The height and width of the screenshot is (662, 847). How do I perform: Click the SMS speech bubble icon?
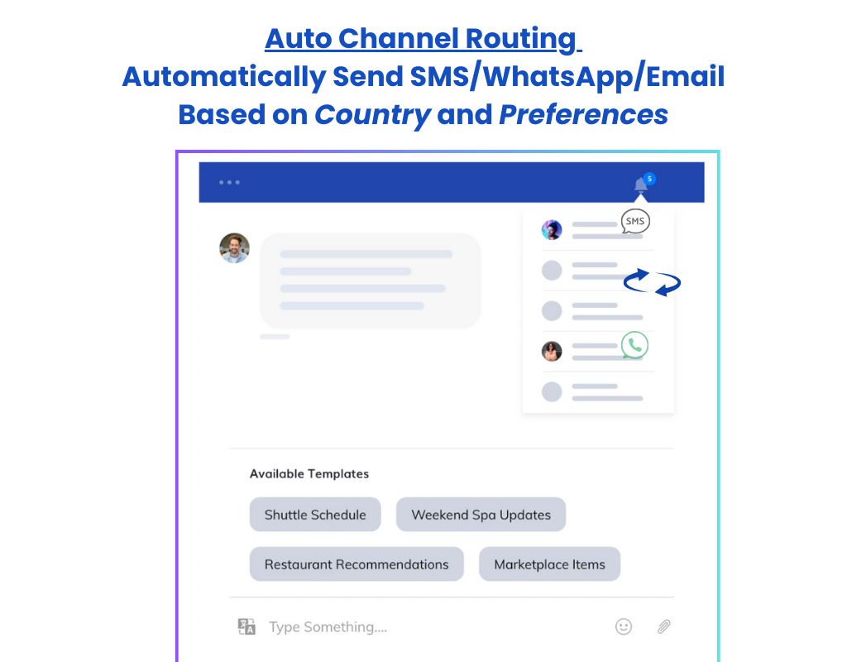[635, 221]
